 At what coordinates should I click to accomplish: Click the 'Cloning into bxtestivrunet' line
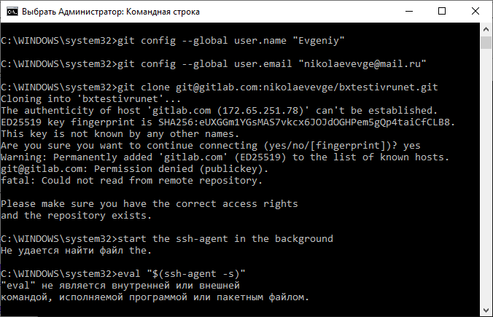pos(91,99)
